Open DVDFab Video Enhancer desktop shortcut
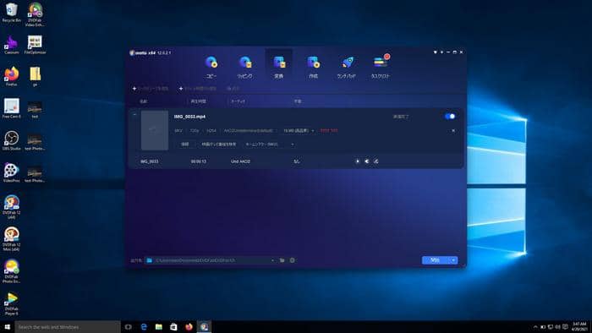The height and width of the screenshot is (333, 592). pos(35,14)
